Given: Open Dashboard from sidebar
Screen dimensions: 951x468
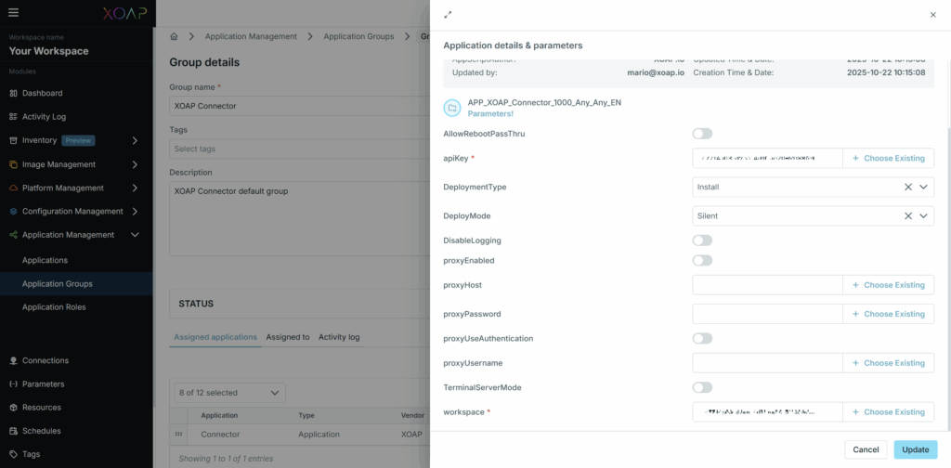Looking at the screenshot, I should tap(42, 94).
